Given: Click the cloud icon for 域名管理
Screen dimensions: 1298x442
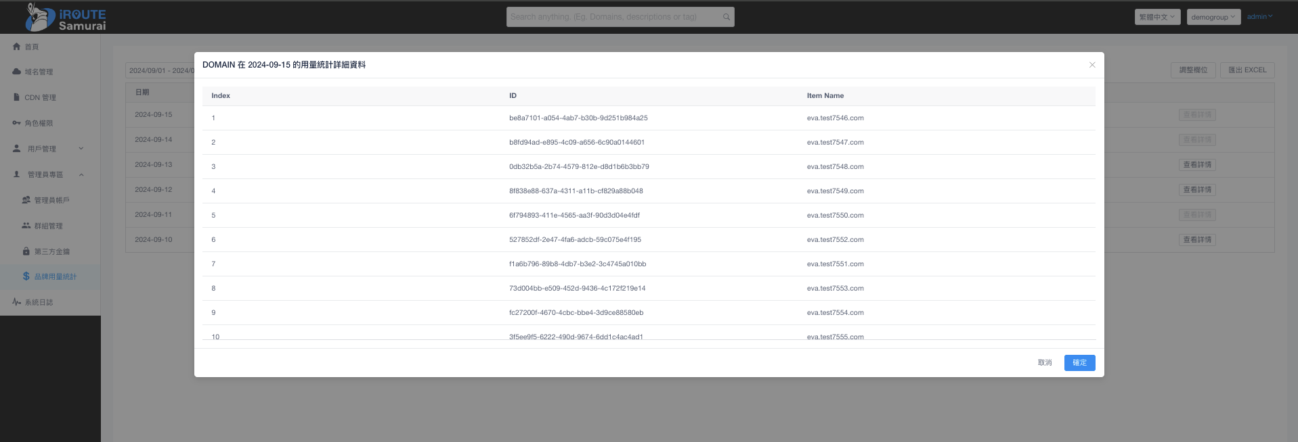Looking at the screenshot, I should point(16,72).
